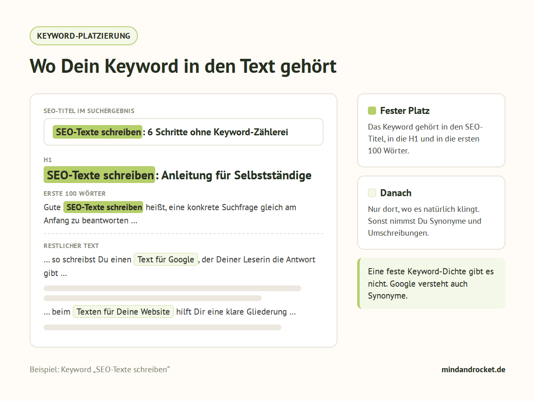The height and width of the screenshot is (401, 535).
Task: Click the line "Anfang zu beantworten …"
Action: 91,220
